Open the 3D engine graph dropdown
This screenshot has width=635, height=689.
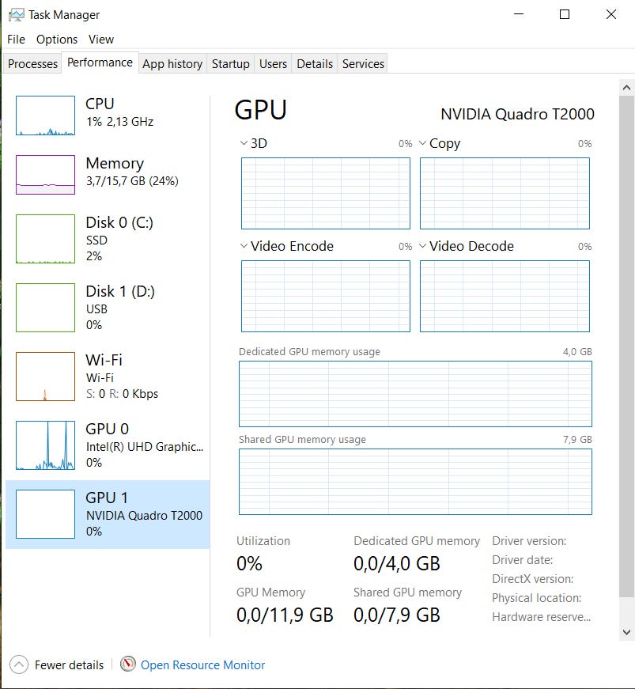[244, 144]
